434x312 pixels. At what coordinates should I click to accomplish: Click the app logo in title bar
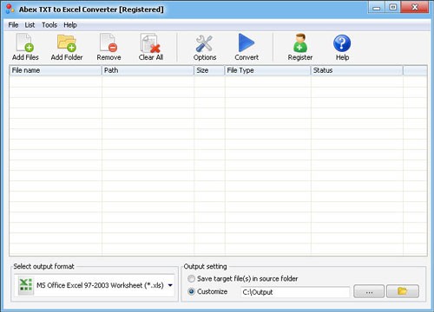[x=10, y=9]
